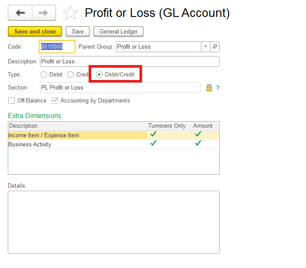Open the General Ledger button
This screenshot has height=268, width=306.
118,32
